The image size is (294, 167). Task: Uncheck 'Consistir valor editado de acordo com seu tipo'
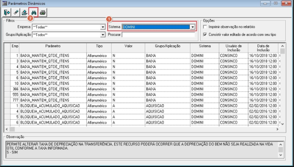tap(205, 34)
